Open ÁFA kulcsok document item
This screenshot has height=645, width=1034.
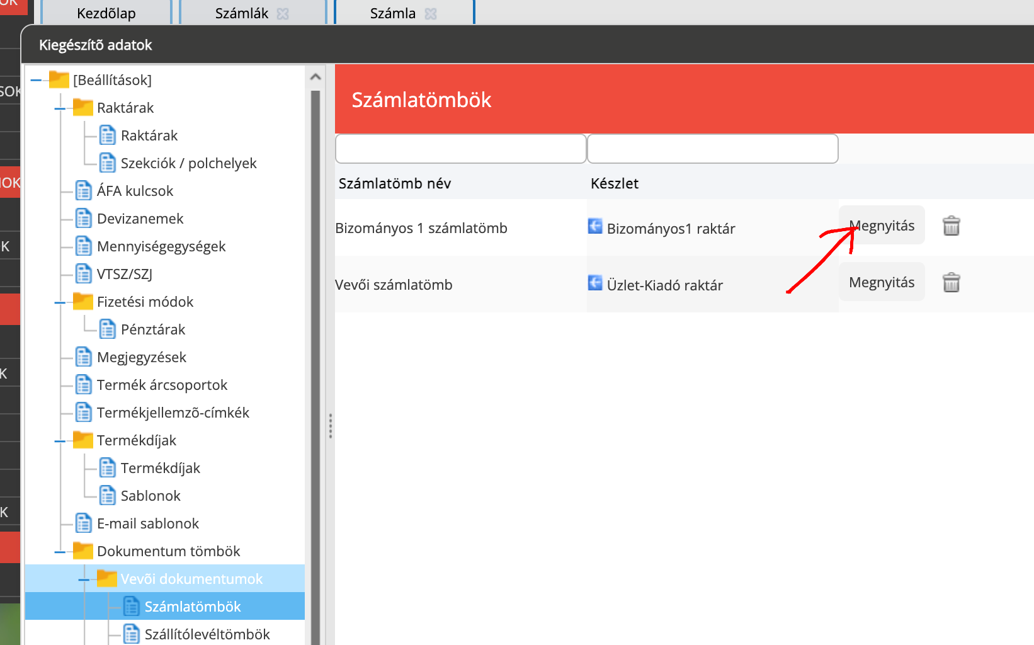point(135,191)
